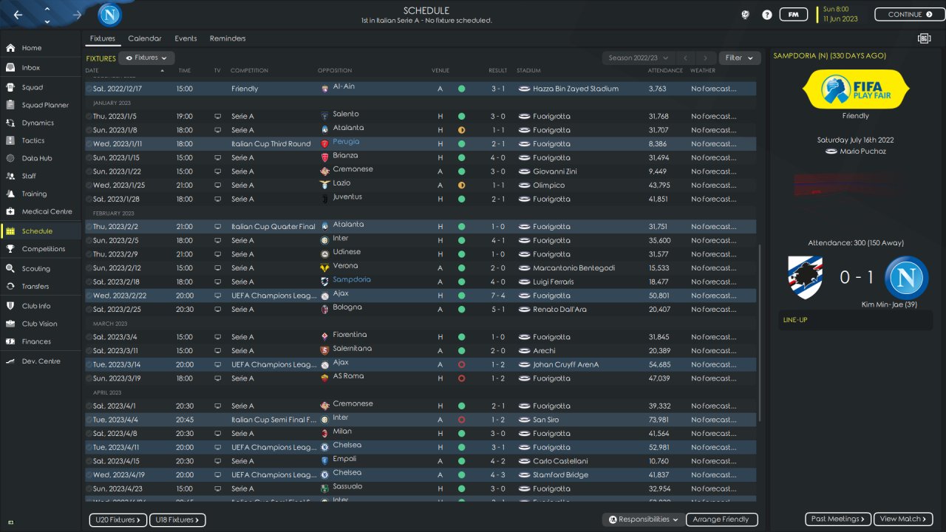Click the up/down chevrons in top bar
Image resolution: width=946 pixels, height=532 pixels.
pos(47,15)
